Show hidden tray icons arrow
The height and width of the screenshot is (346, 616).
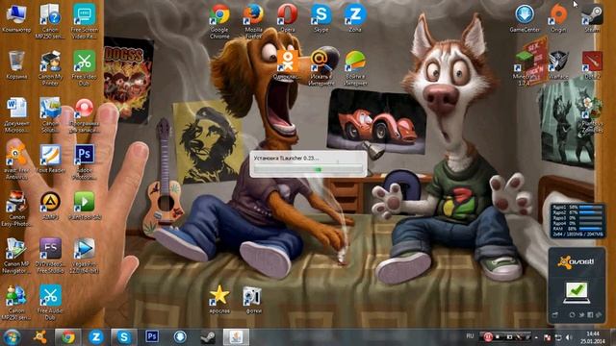click(536, 337)
